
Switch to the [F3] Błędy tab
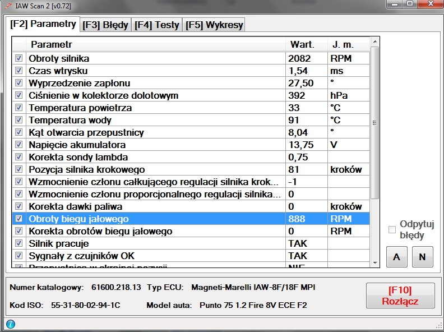pyautogui.click(x=105, y=25)
